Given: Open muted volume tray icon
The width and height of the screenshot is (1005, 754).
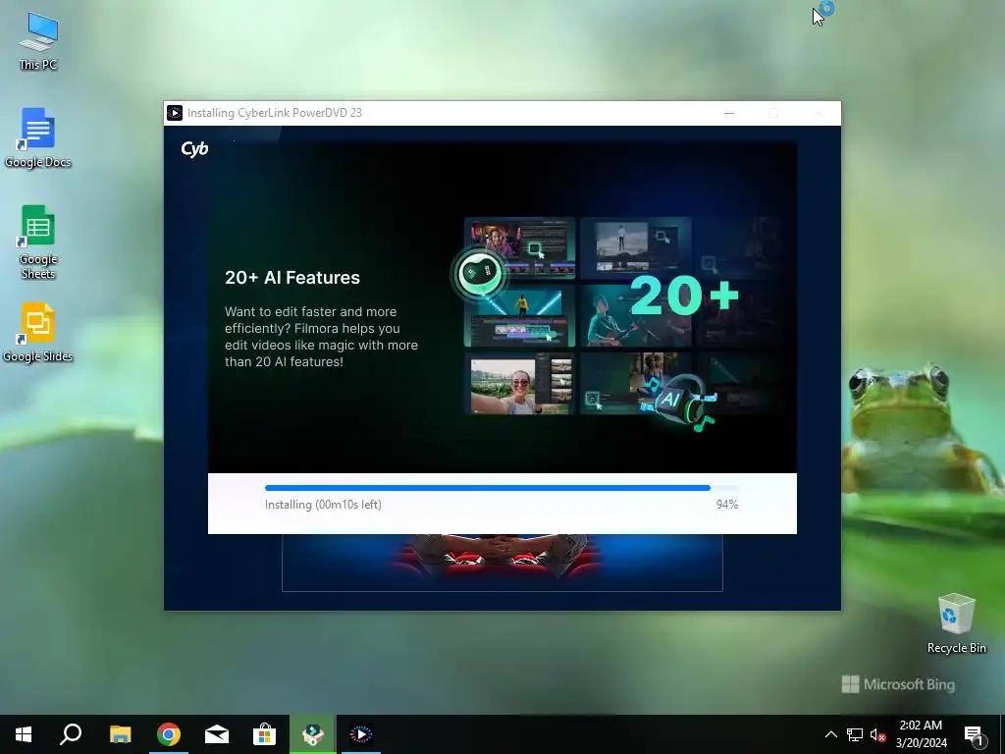Looking at the screenshot, I should [x=878, y=734].
